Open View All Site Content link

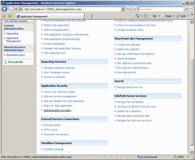point(16,21)
